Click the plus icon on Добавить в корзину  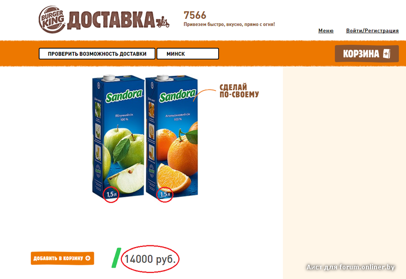tap(88, 258)
